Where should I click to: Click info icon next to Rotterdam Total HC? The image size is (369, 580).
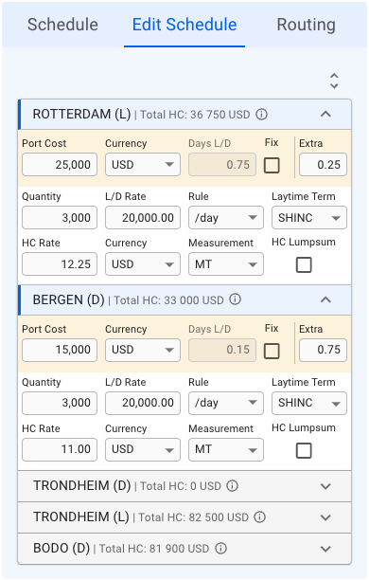[x=261, y=115]
